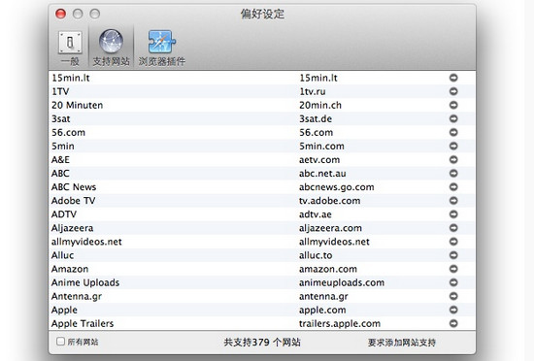Click the remove icon for apple.com row

[x=453, y=310]
